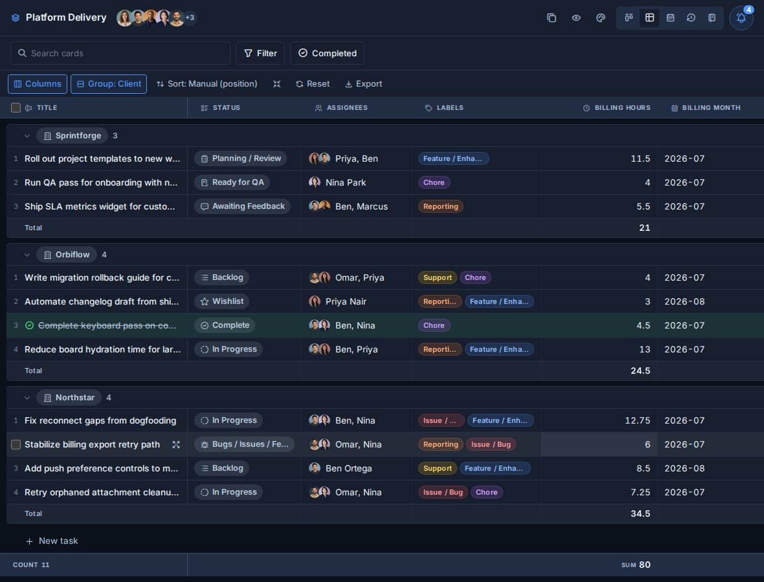Switch to kanban board view
Viewport: 764px width, 582px height.
[629, 18]
